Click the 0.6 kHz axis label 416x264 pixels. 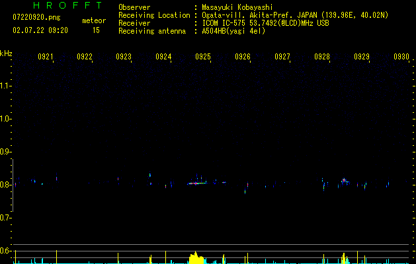(5, 251)
